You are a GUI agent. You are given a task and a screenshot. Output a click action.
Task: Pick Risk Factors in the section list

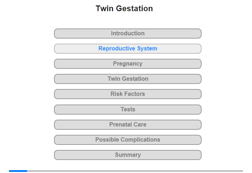127,94
